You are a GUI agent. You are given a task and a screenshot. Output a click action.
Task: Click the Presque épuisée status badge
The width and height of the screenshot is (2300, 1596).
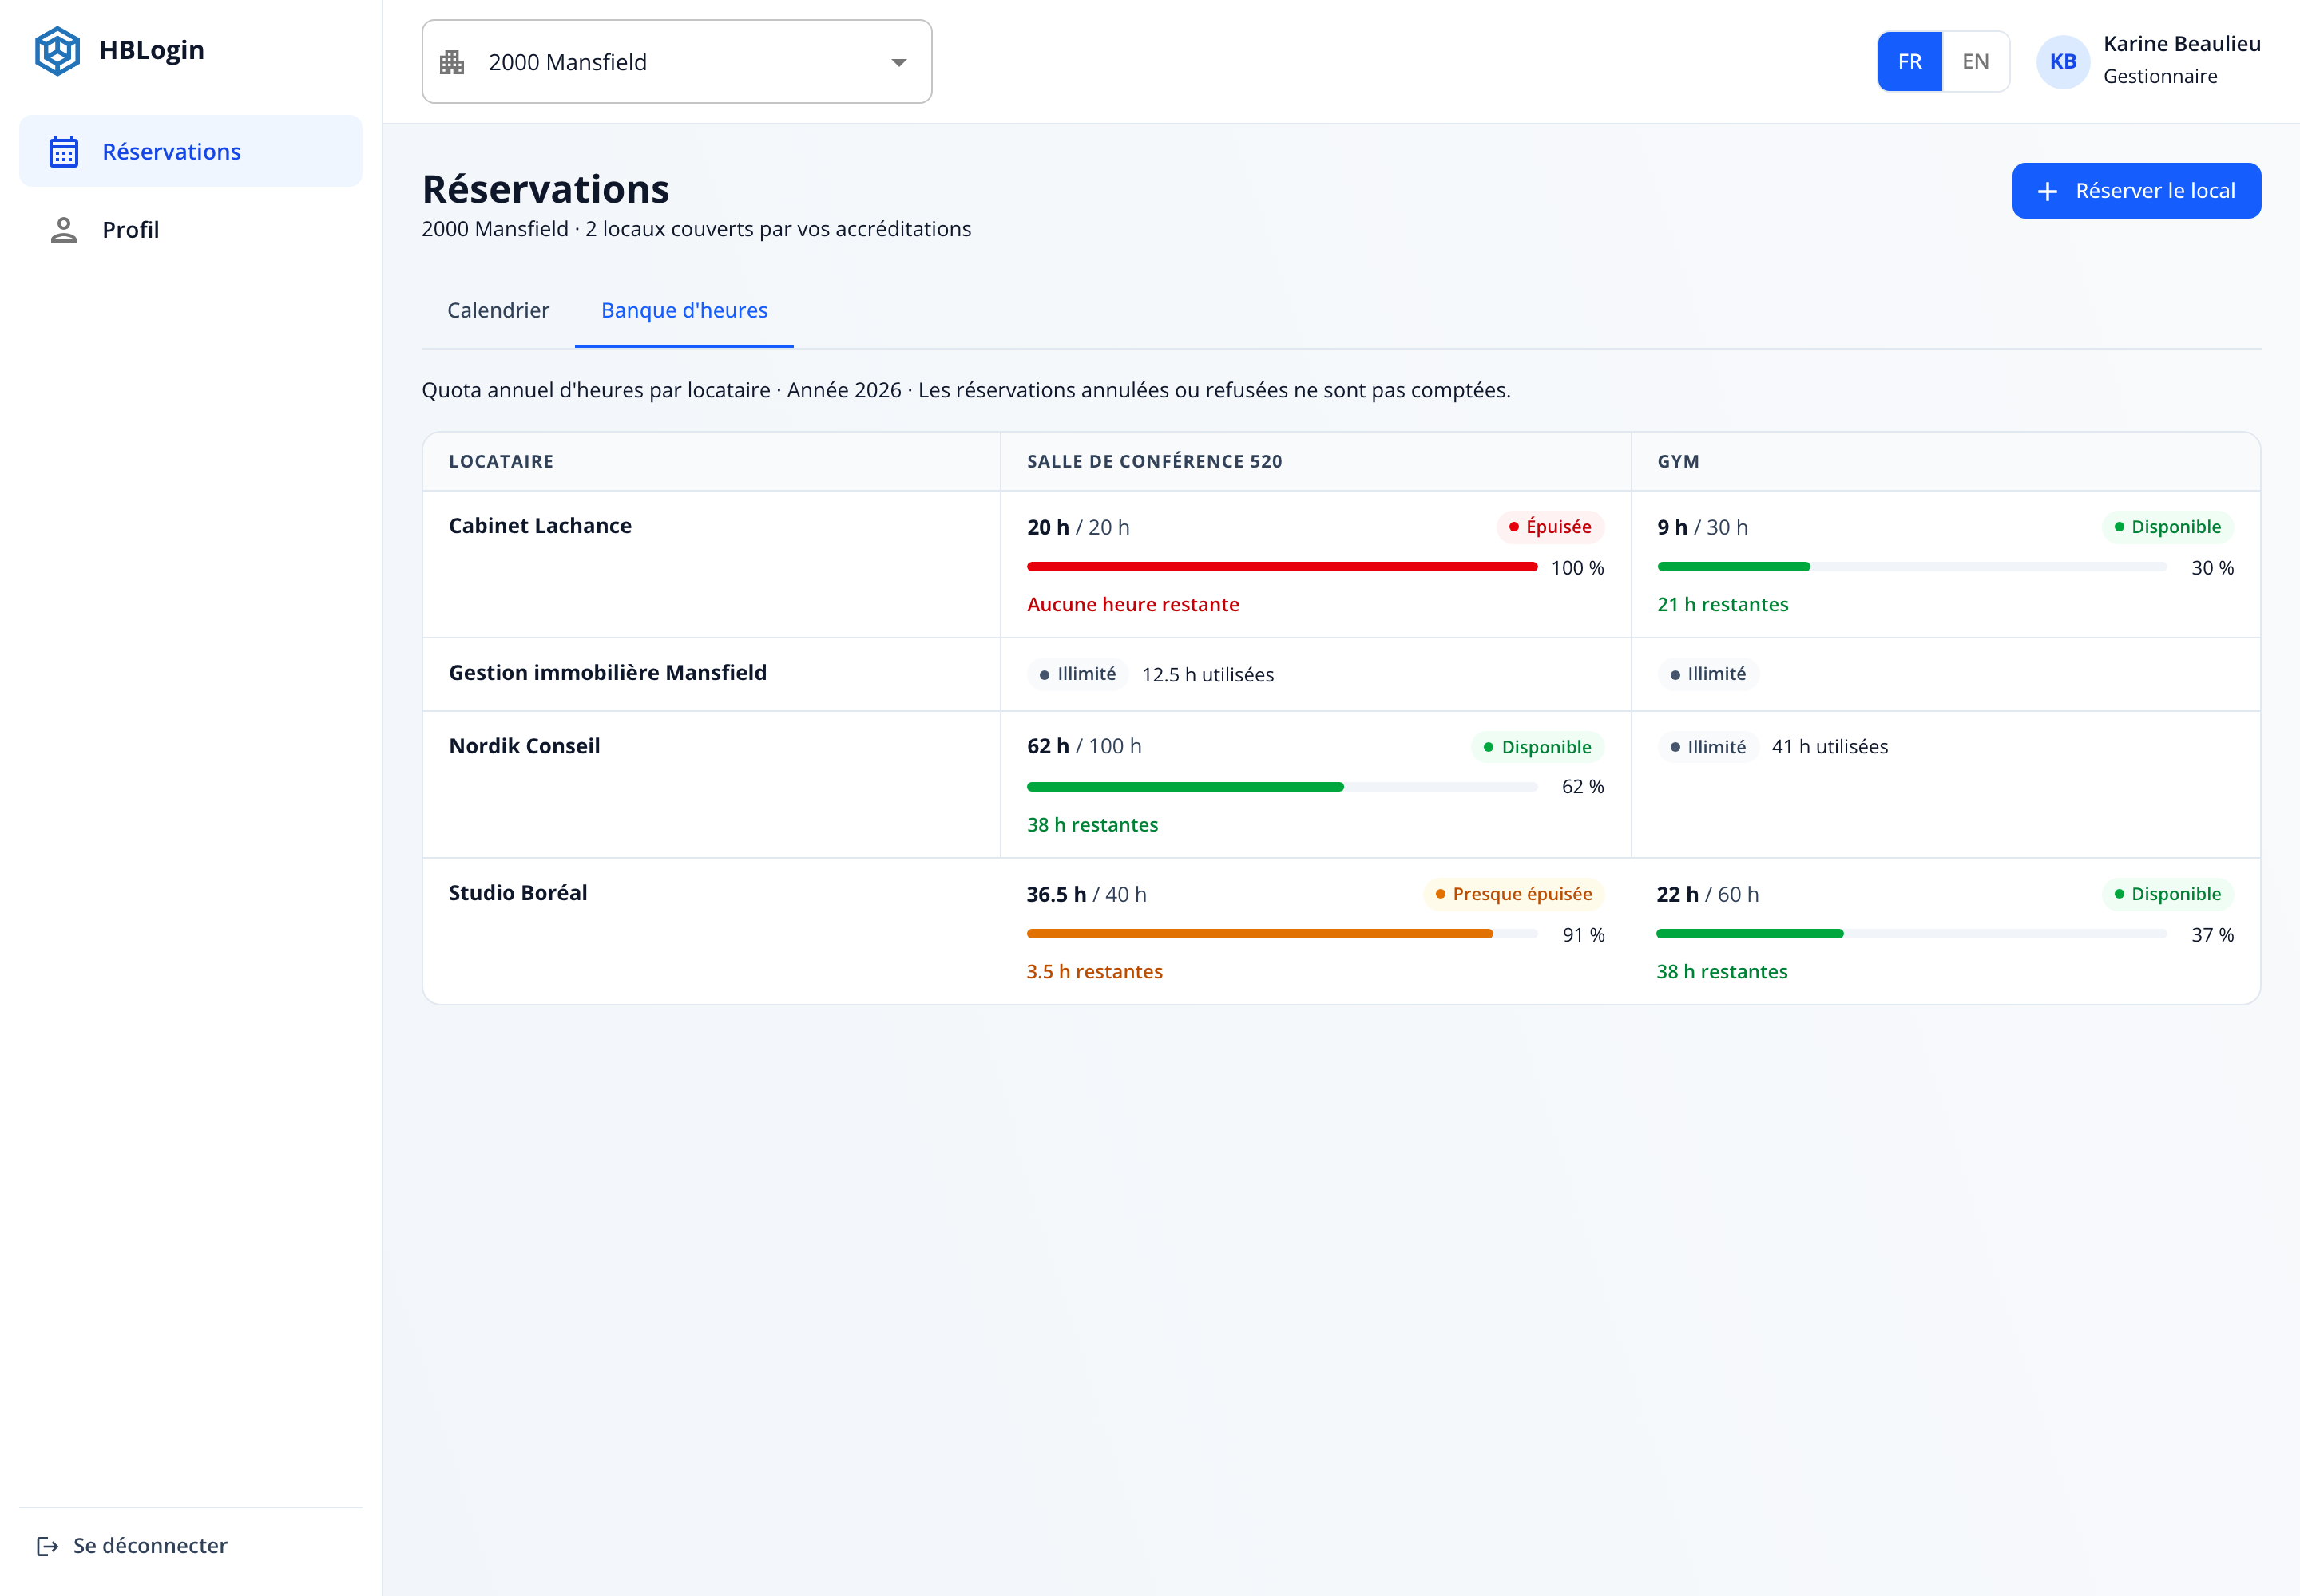tap(1513, 894)
